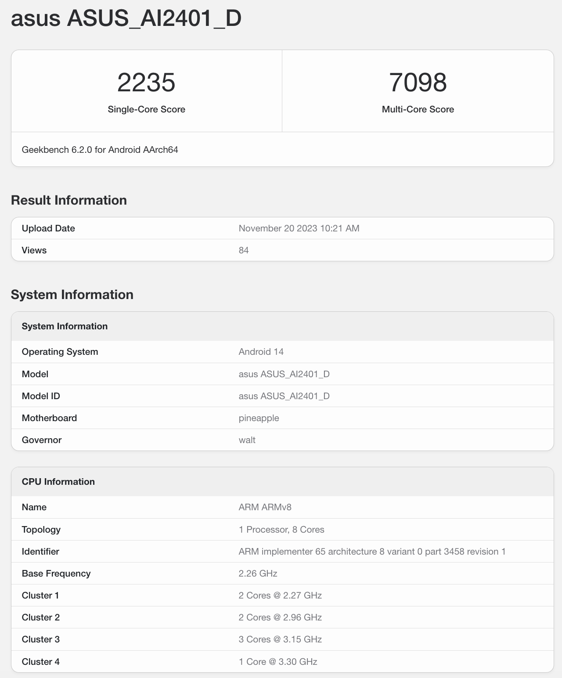The width and height of the screenshot is (562, 678).
Task: Click the Model ID row label
Action: [41, 396]
